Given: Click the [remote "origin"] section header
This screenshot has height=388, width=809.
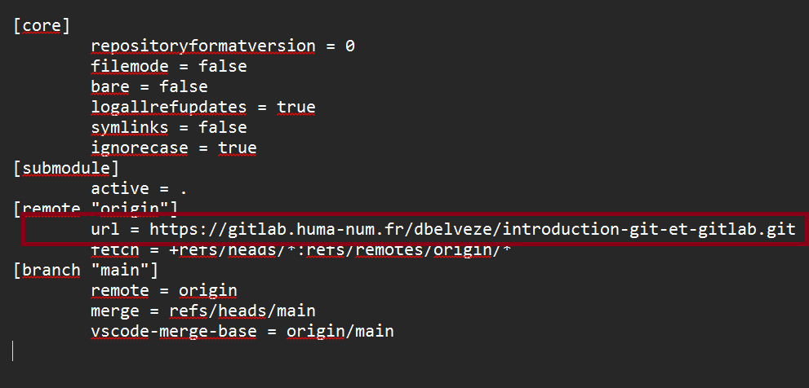Looking at the screenshot, I should click(x=96, y=208).
